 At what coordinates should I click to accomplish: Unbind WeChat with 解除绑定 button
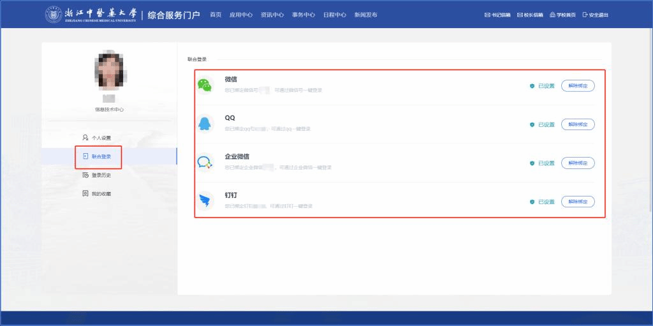point(578,85)
